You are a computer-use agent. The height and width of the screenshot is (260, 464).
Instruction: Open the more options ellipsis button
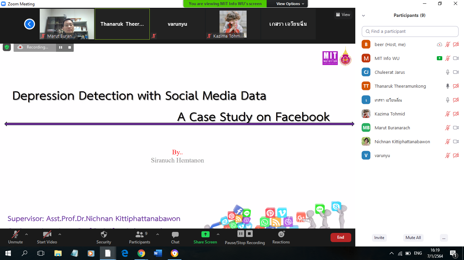pos(444,238)
